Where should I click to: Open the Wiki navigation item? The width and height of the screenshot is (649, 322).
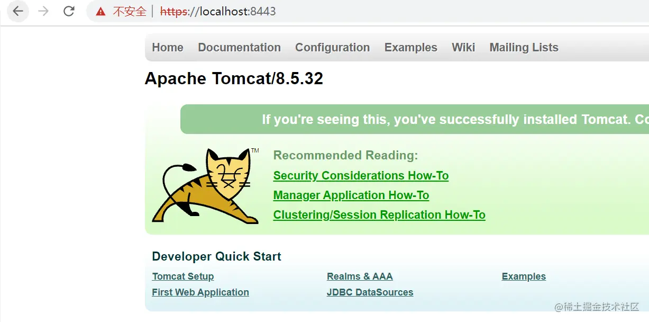[463, 48]
